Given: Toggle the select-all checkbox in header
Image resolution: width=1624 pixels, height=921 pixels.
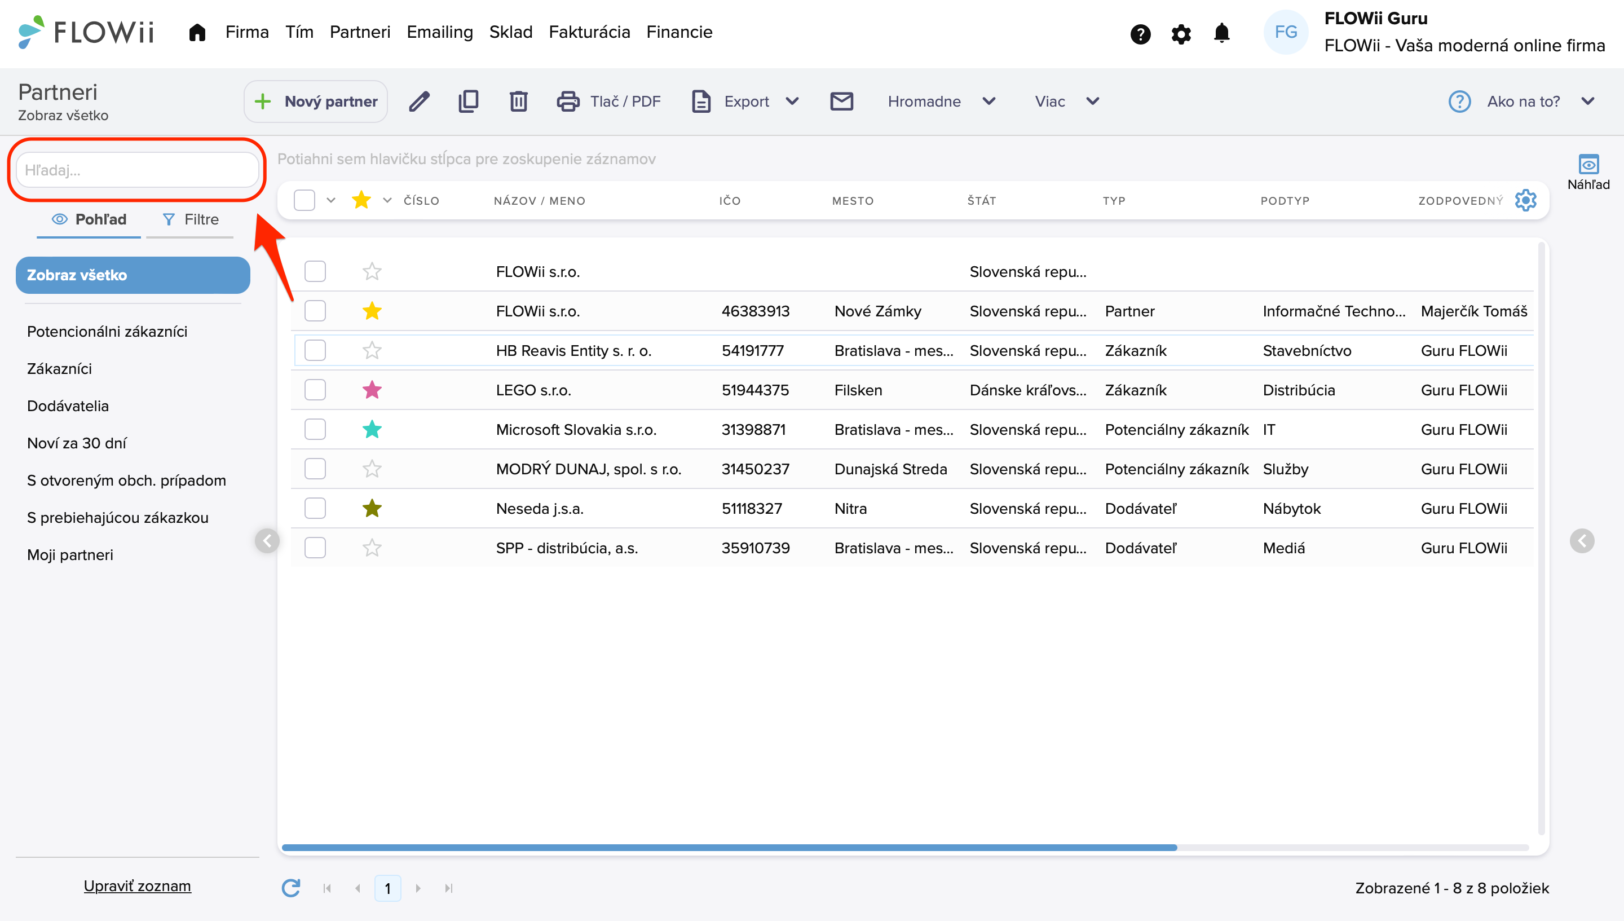Looking at the screenshot, I should pyautogui.click(x=304, y=201).
